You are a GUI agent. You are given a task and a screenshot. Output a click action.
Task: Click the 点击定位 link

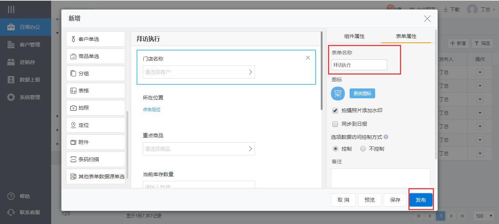pyautogui.click(x=152, y=109)
